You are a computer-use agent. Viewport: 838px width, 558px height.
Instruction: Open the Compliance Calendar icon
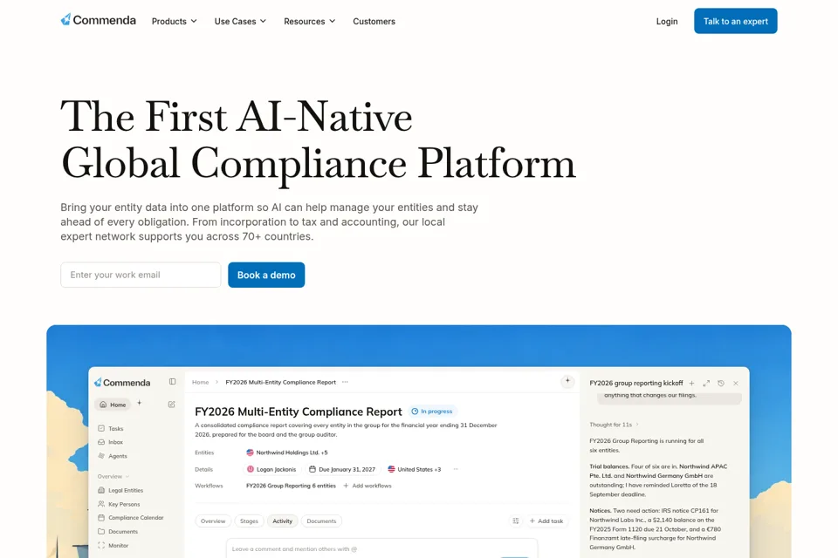pos(101,517)
